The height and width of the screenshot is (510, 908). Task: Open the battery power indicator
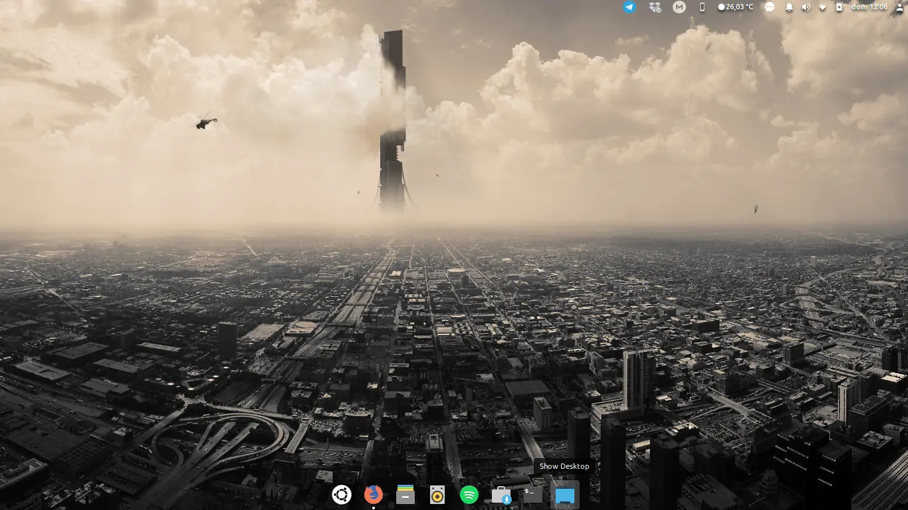(x=839, y=7)
